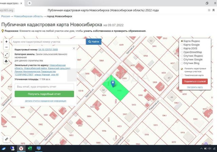Click parcel labeled 5990 on map
Screen dimensions: 217x152
(x=140, y=95)
